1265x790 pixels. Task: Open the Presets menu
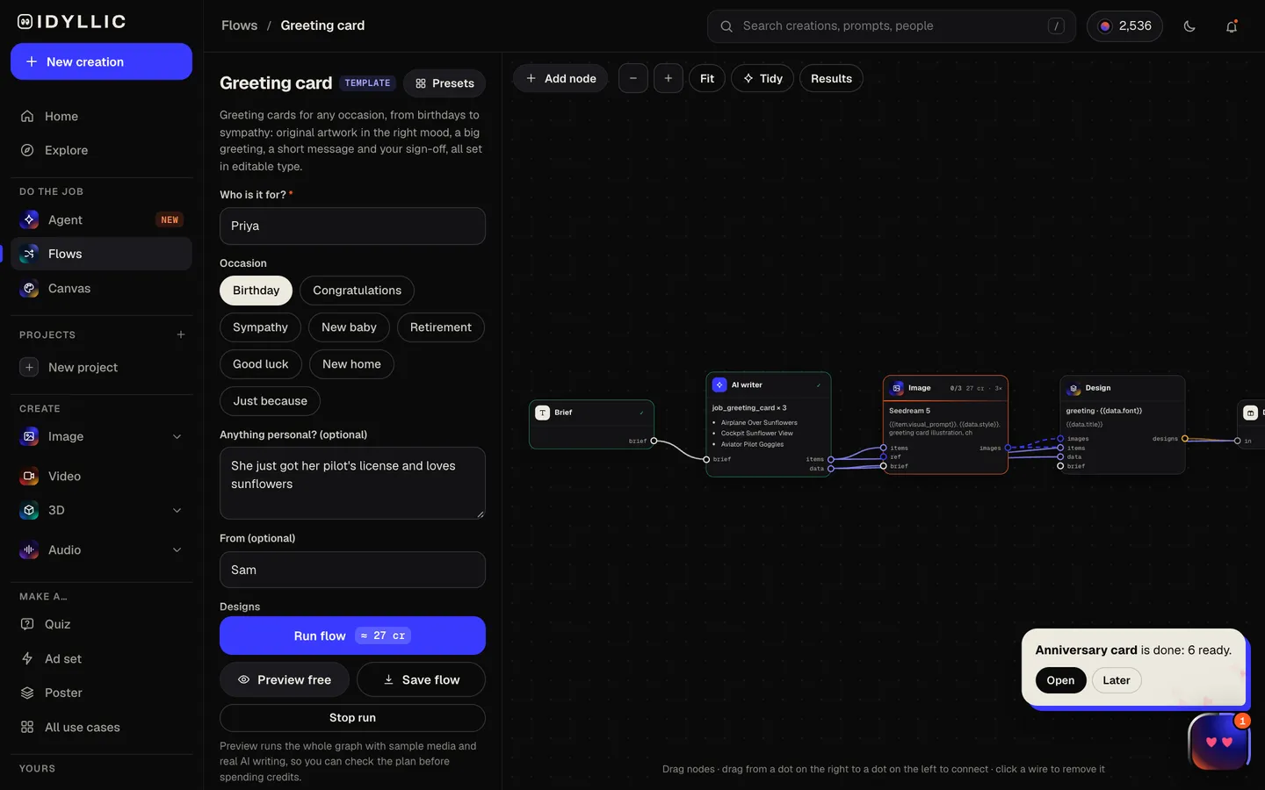tap(445, 83)
